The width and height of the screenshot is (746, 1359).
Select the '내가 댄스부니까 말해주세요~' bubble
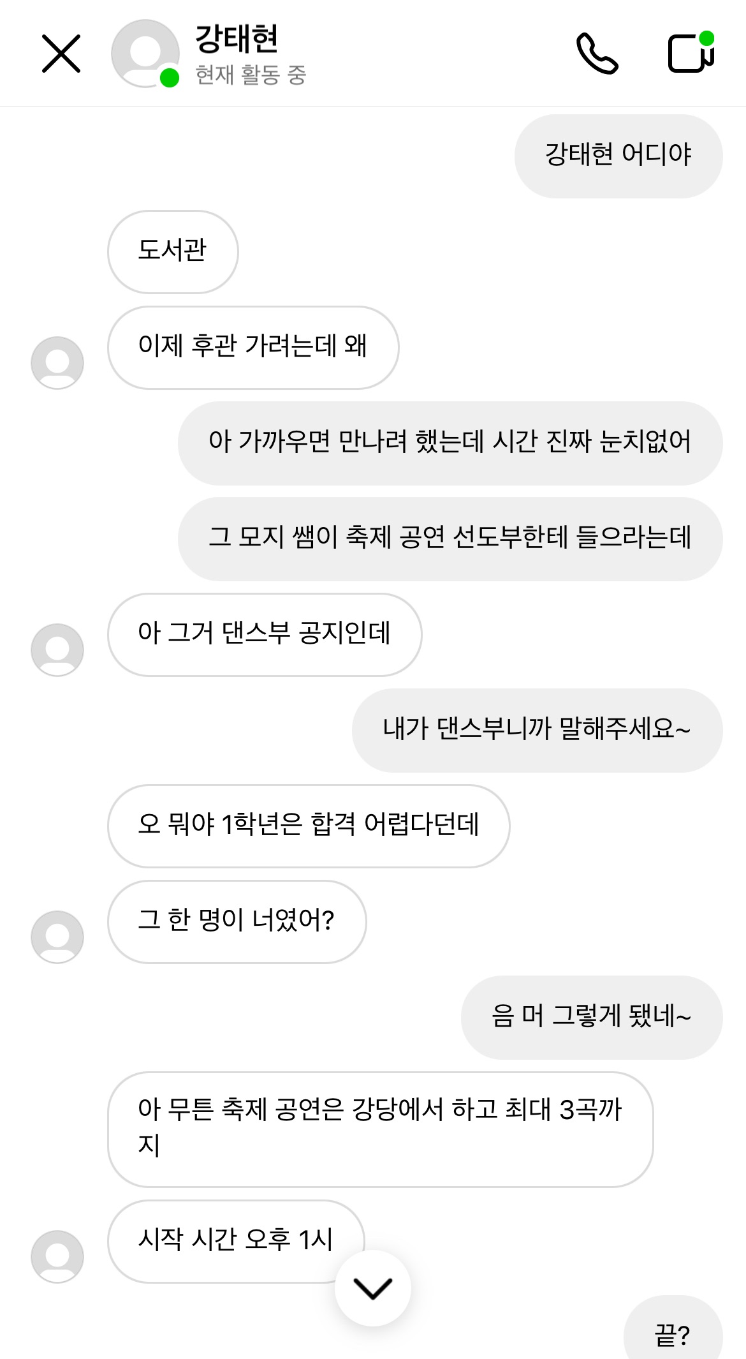coord(536,730)
